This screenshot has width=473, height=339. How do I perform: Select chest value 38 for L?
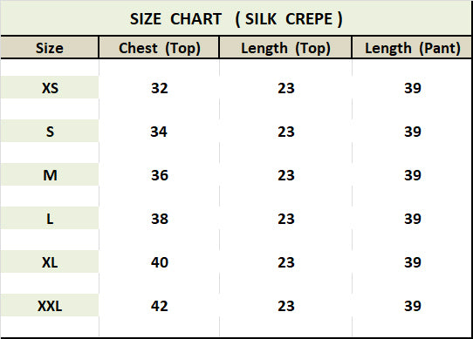pos(160,219)
